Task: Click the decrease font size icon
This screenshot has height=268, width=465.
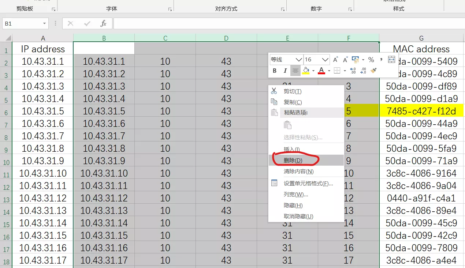Action: [345, 60]
